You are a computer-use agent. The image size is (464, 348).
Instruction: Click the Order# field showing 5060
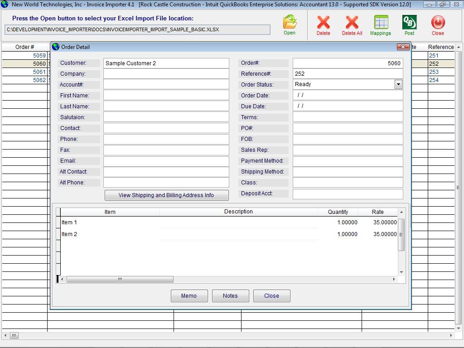click(x=348, y=63)
